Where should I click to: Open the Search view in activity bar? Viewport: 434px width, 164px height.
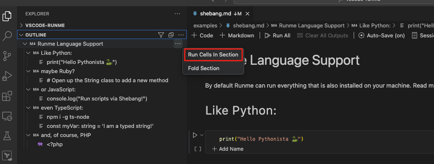(7, 36)
